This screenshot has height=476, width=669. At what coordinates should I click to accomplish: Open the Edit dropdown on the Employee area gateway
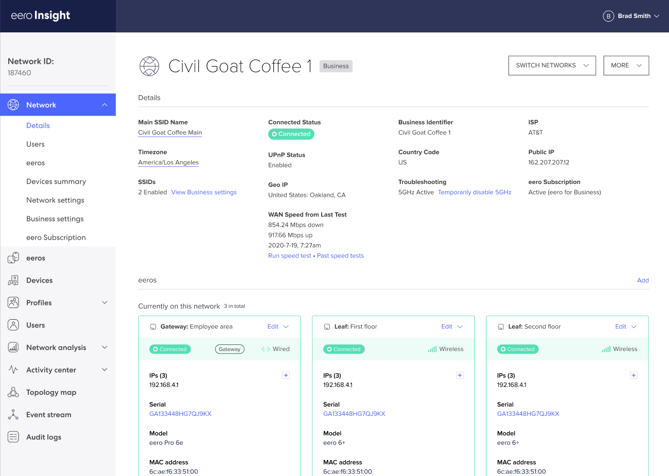point(277,326)
